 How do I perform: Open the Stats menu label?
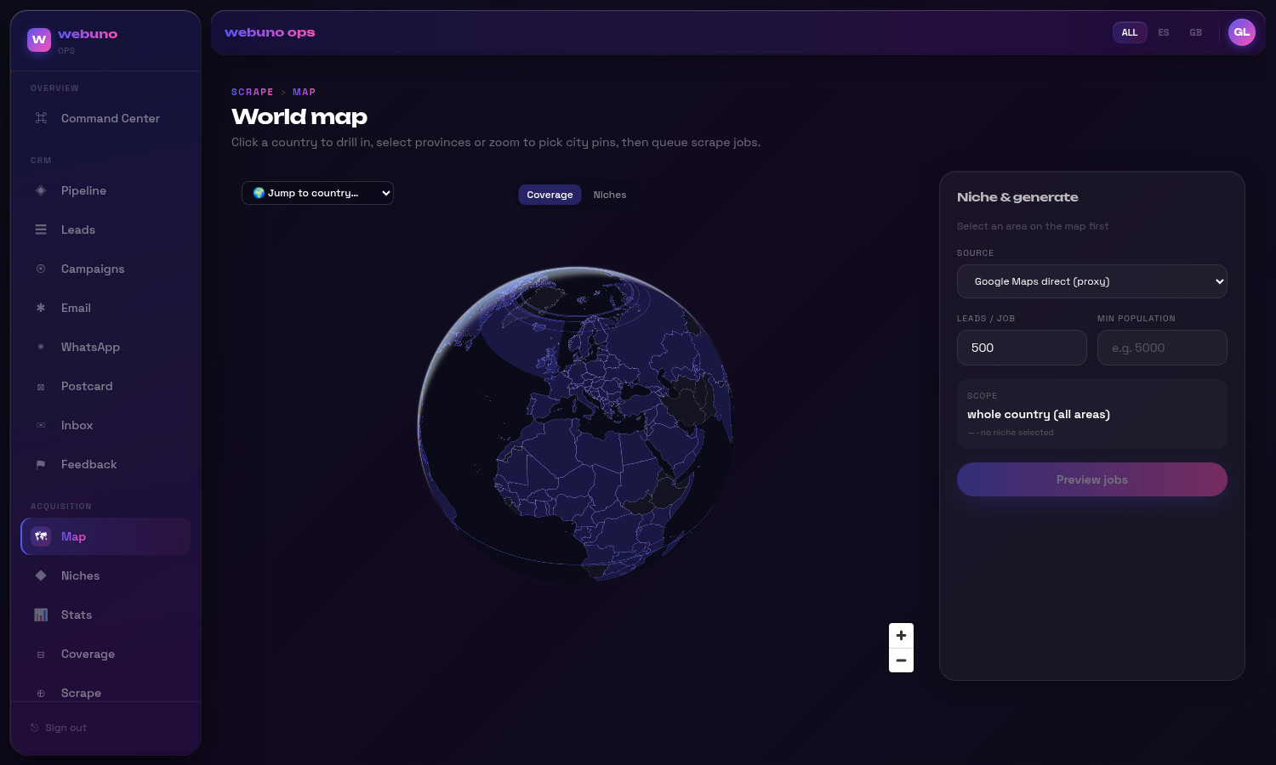[x=77, y=615]
